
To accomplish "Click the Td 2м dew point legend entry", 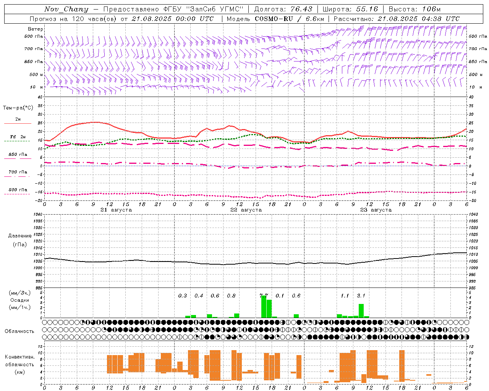I will click(x=18, y=137).
